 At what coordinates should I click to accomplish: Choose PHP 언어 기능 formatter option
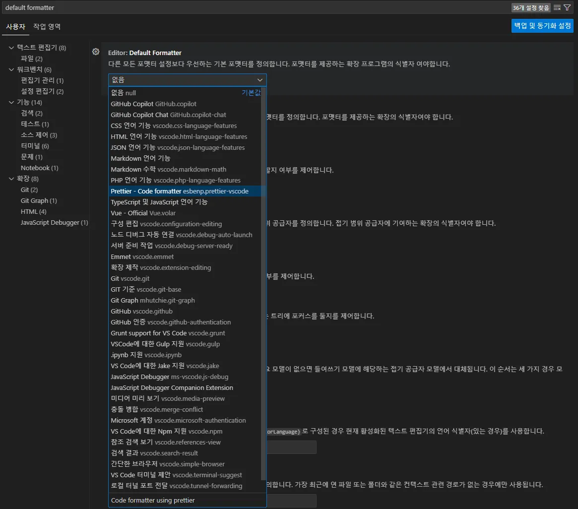(185, 180)
